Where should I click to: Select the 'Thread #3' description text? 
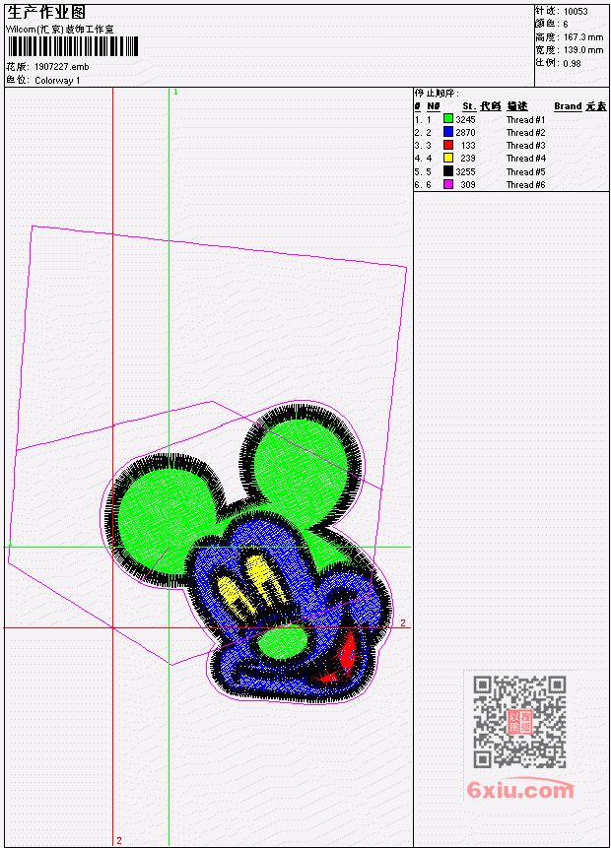point(525,146)
